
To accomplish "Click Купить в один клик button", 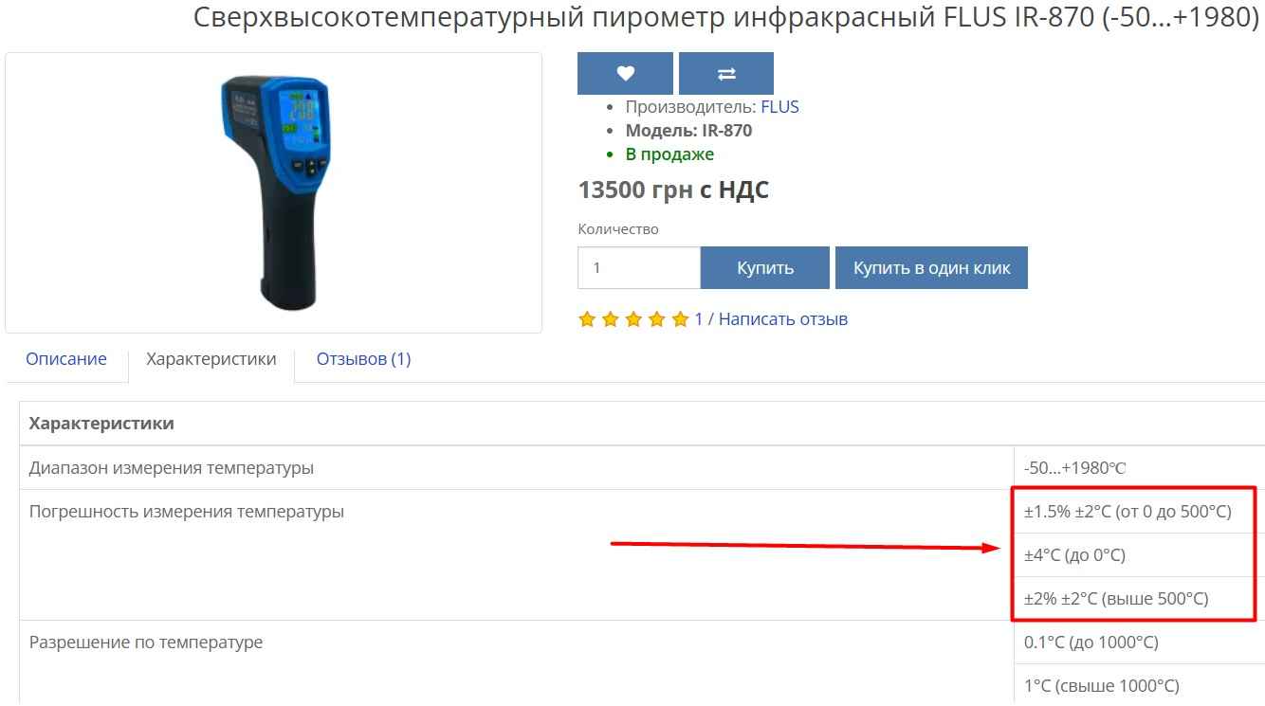I will 931,268.
